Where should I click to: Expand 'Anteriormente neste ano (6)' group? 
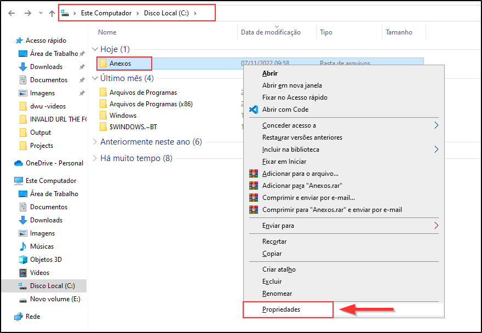(x=95, y=142)
